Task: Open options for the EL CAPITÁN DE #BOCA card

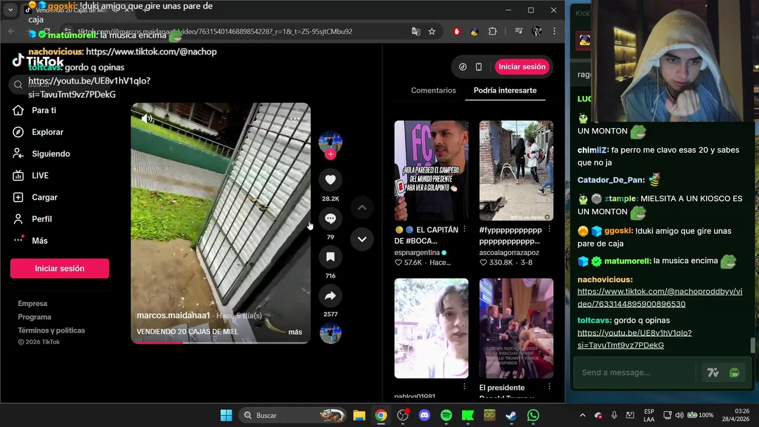Action: [x=464, y=230]
